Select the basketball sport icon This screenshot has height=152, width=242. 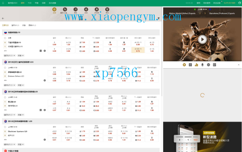(65, 9)
